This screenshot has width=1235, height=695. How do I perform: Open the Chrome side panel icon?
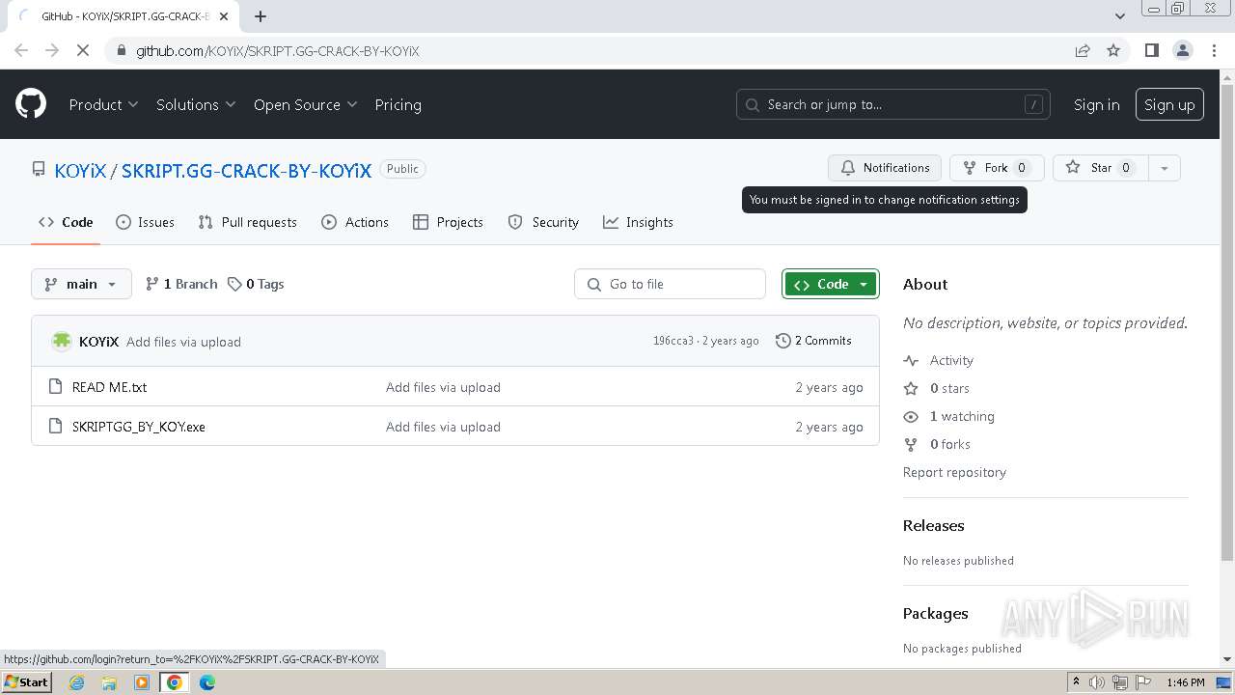pyautogui.click(x=1151, y=50)
